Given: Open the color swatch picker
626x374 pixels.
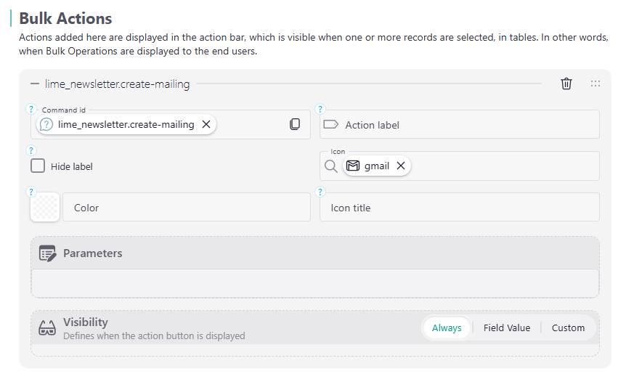Looking at the screenshot, I should tap(45, 207).
